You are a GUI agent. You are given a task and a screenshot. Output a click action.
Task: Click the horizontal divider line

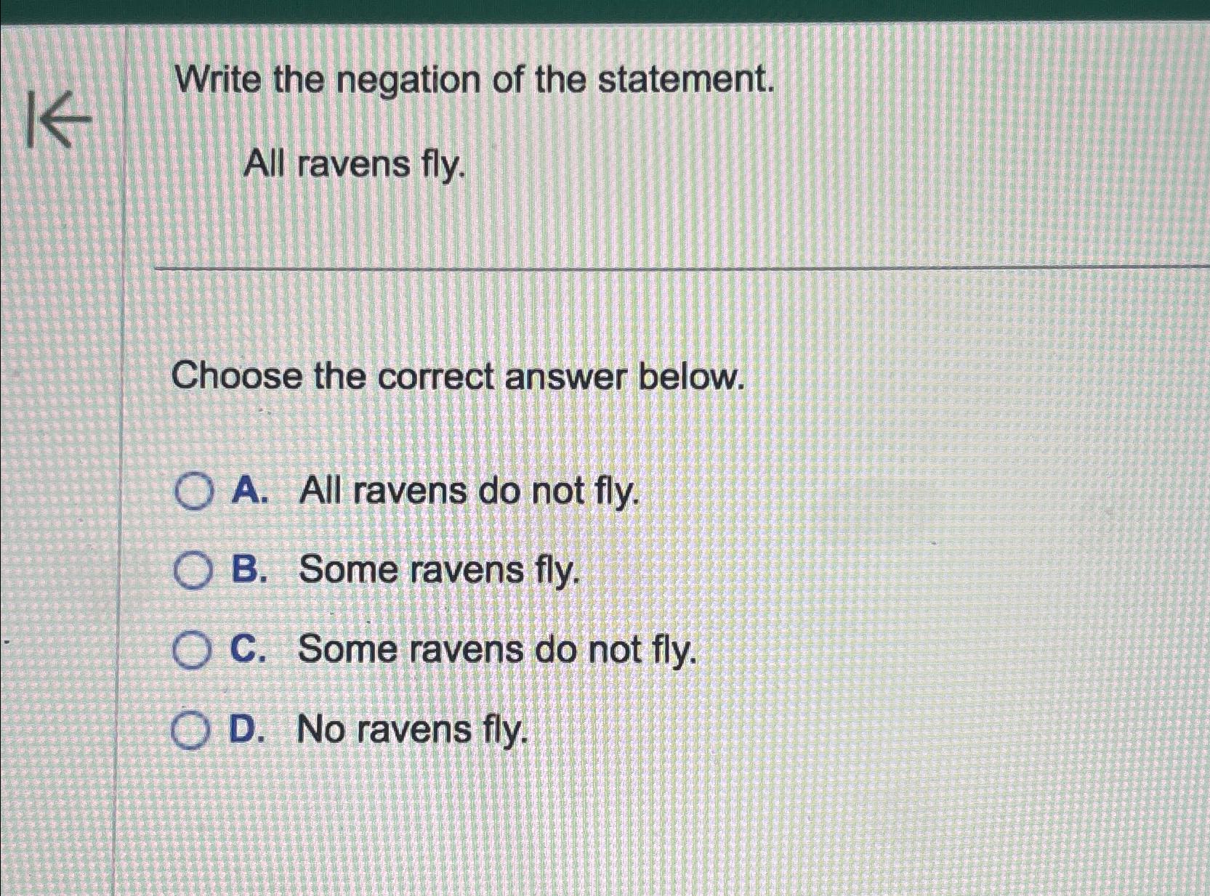[676, 268]
